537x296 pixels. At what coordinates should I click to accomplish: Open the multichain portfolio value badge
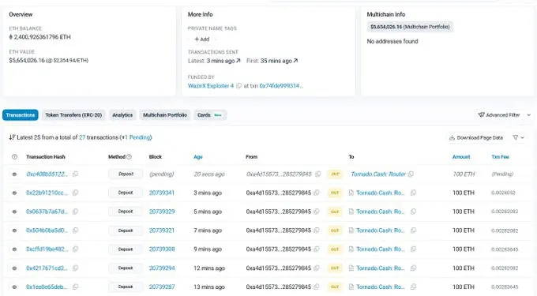click(x=410, y=27)
